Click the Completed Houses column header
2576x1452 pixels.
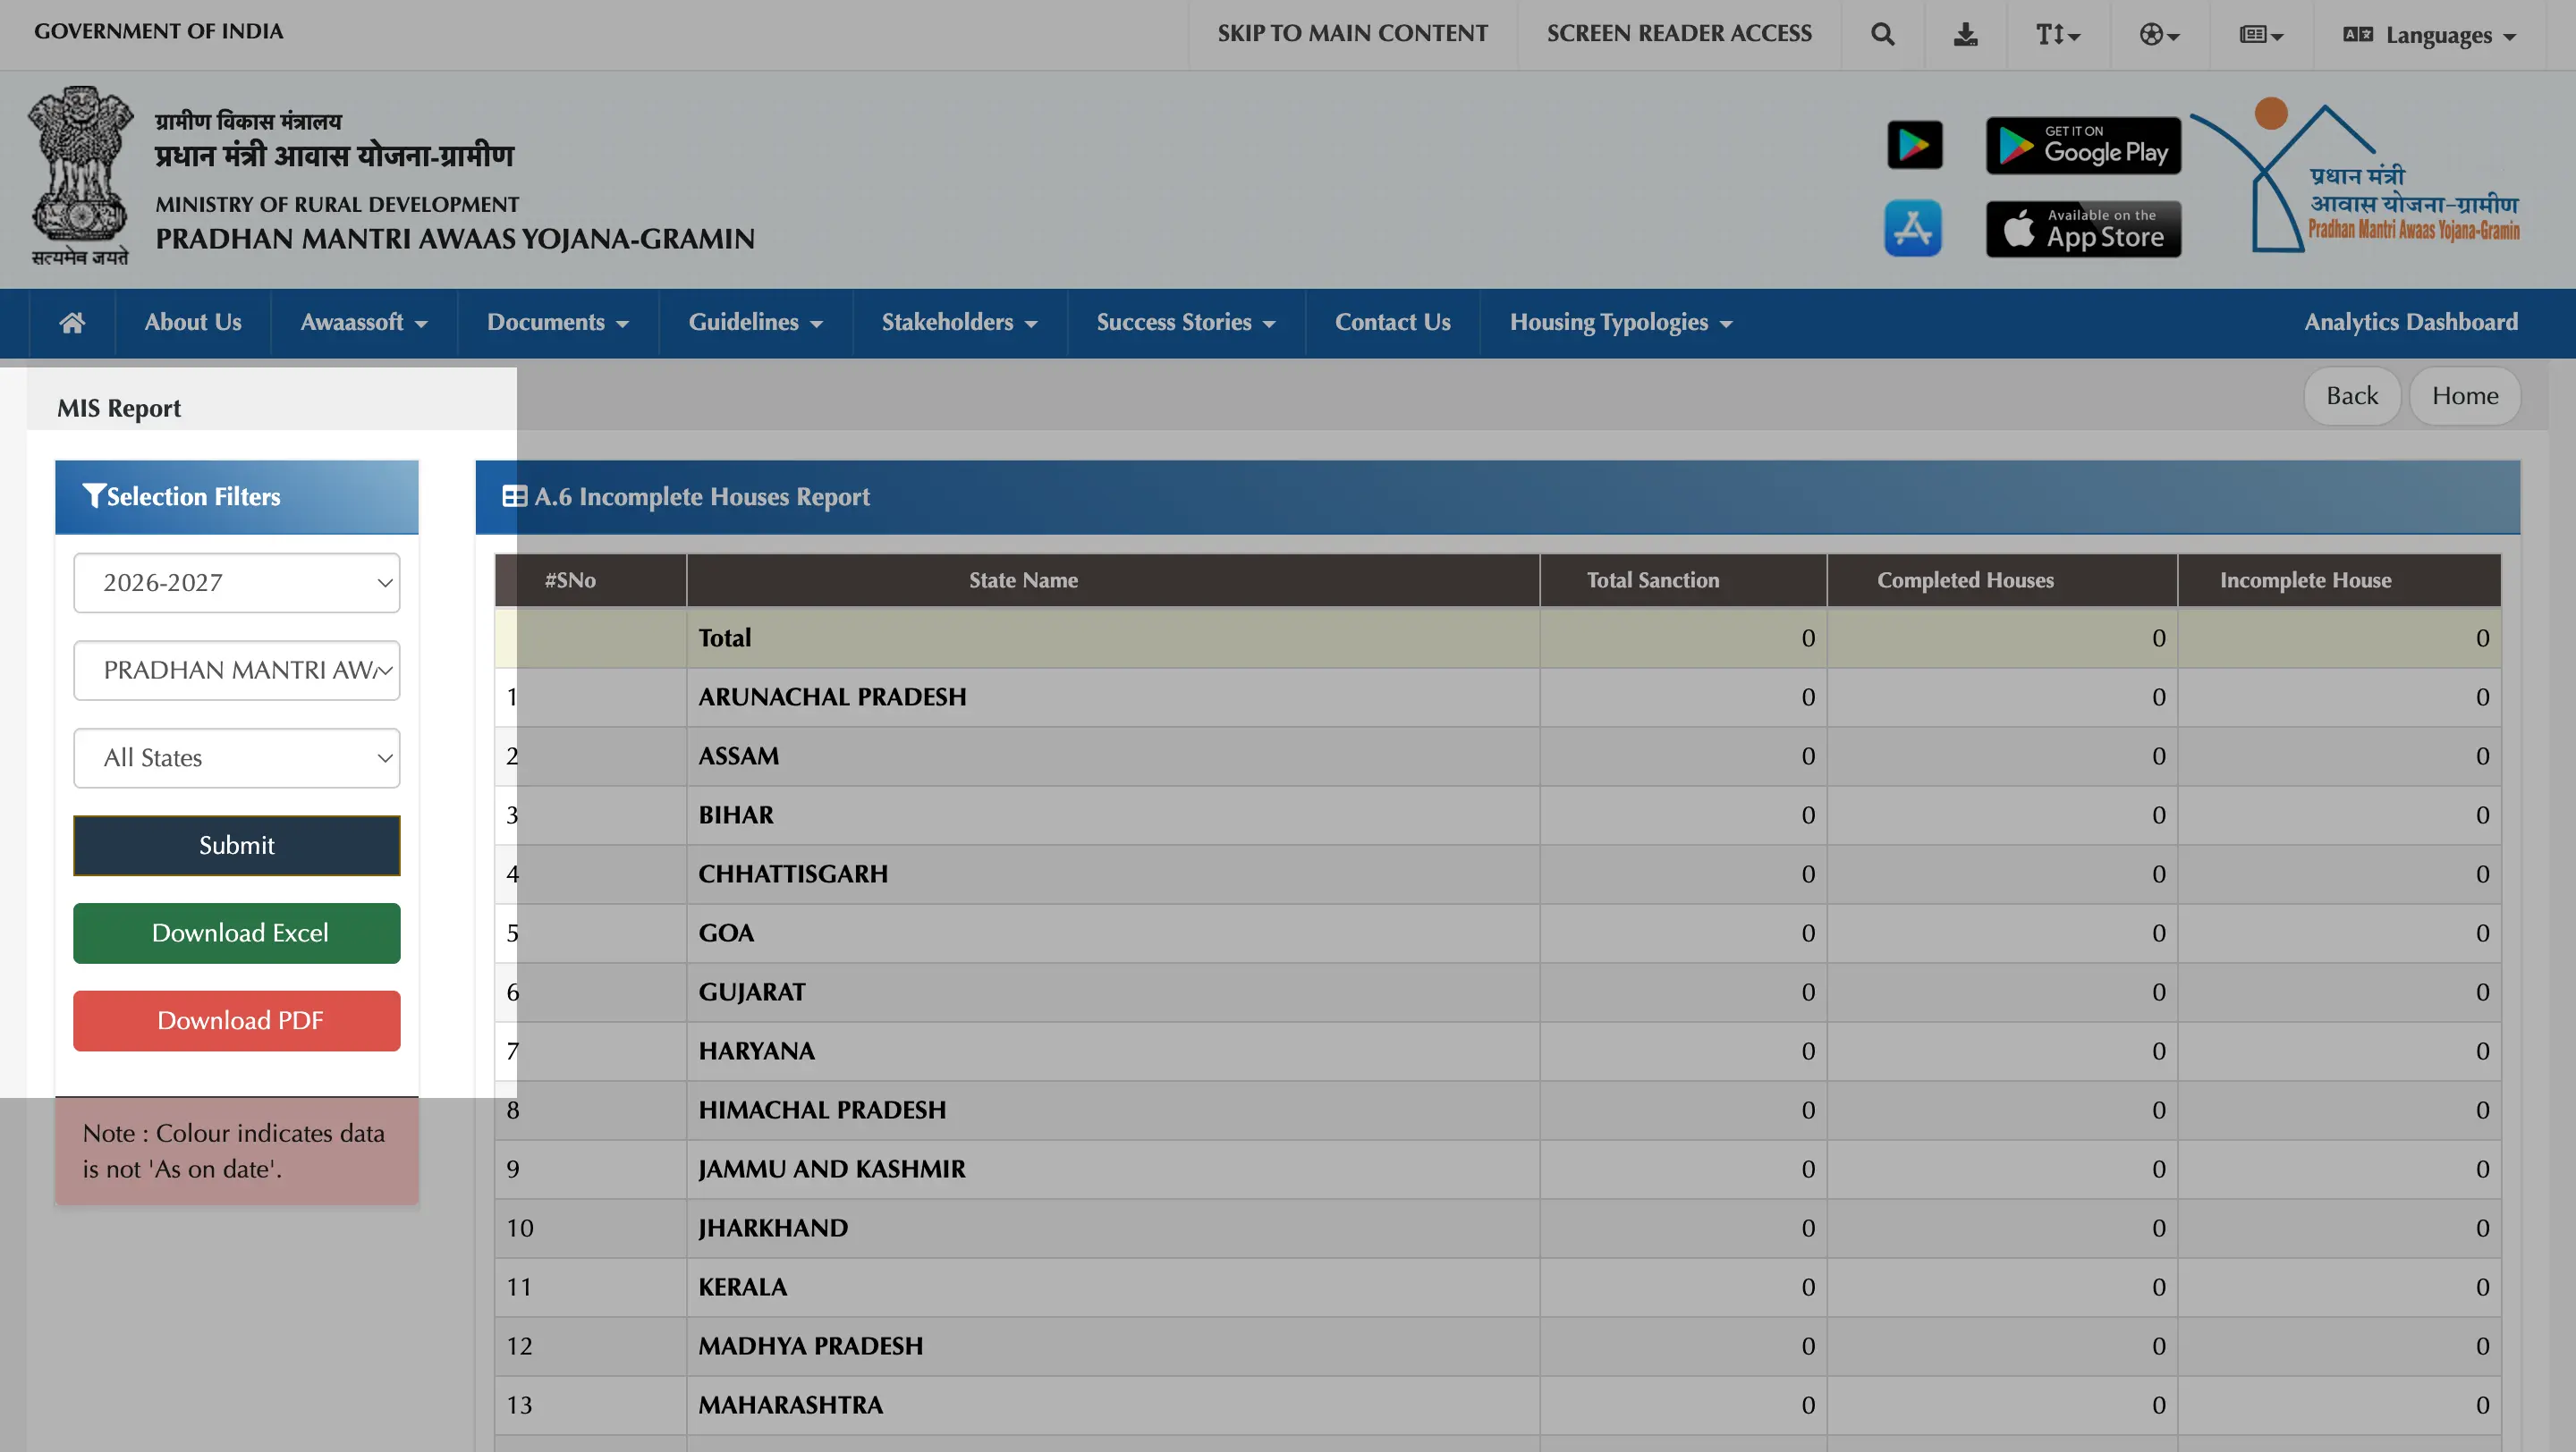click(2002, 580)
